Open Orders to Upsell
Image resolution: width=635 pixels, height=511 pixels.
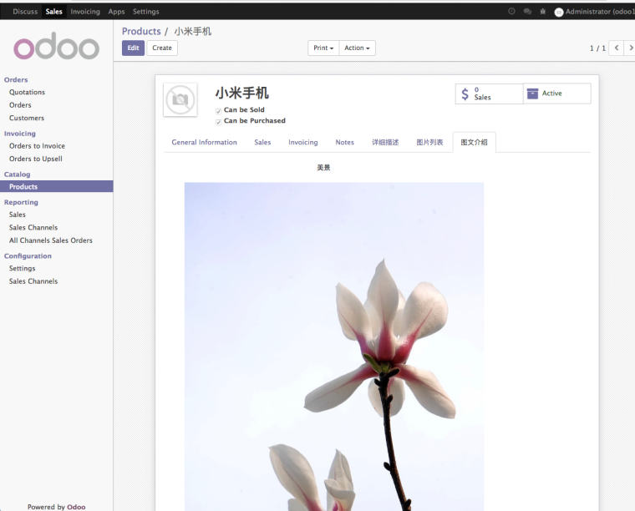point(36,159)
